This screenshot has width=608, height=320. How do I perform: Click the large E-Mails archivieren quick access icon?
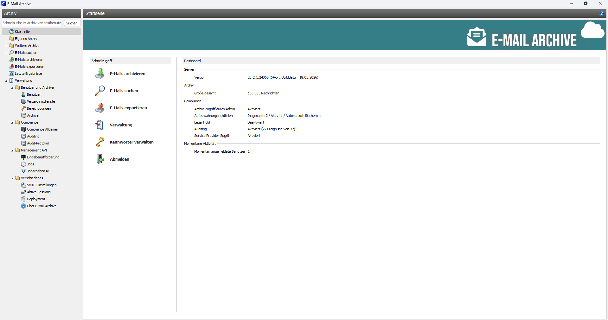100,74
